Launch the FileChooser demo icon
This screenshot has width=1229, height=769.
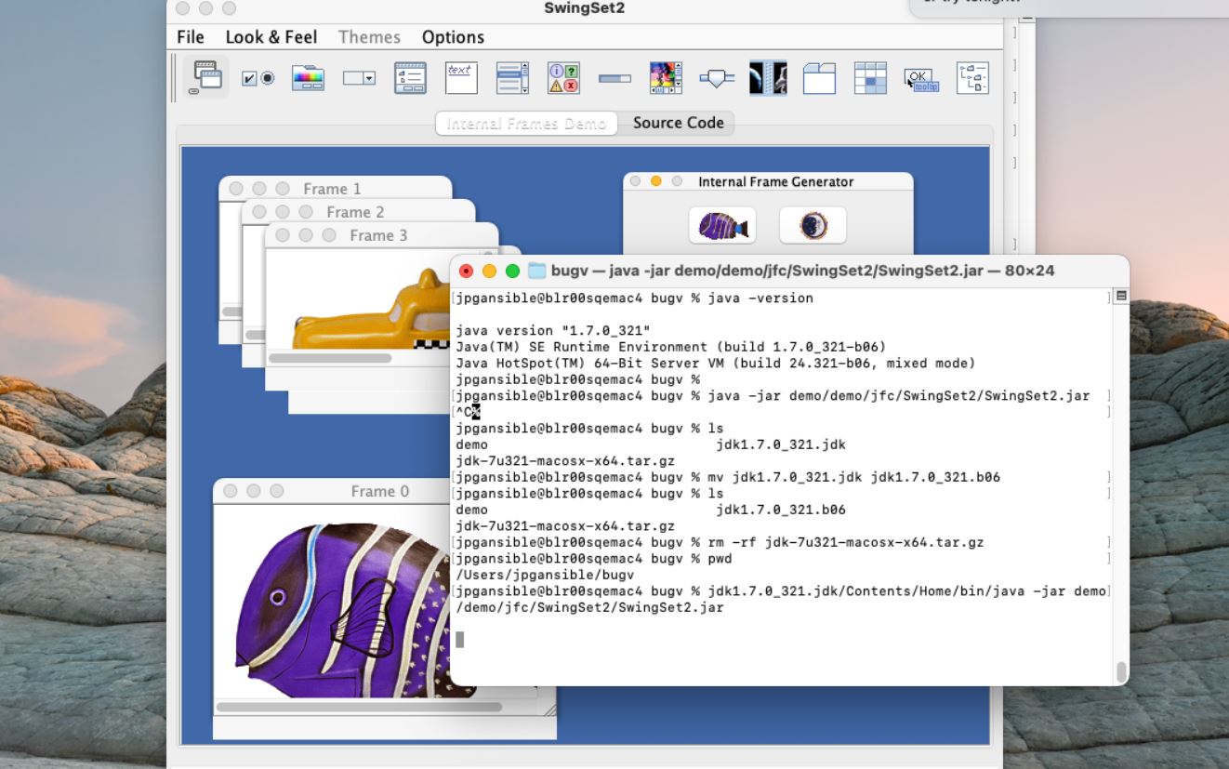click(410, 78)
